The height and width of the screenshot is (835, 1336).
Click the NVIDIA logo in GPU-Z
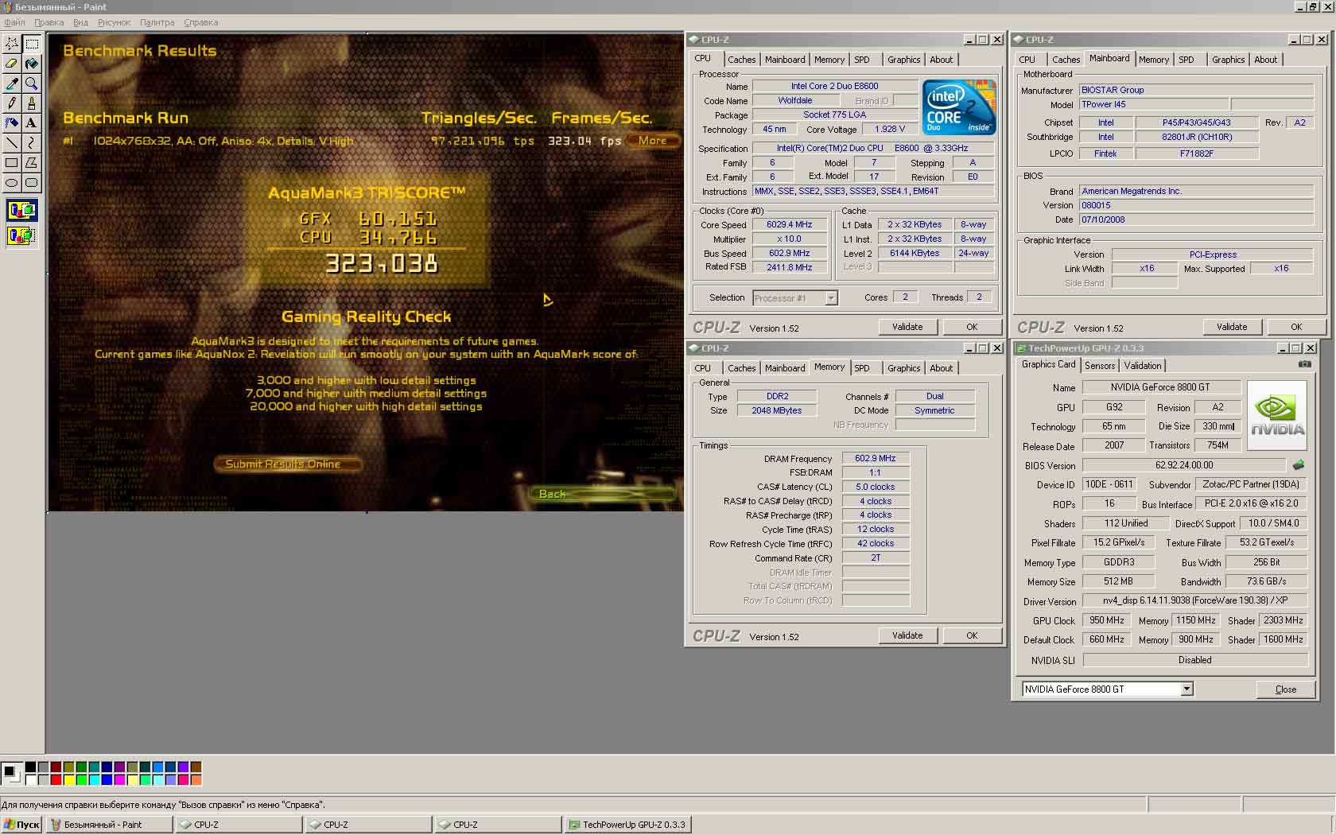click(1277, 417)
